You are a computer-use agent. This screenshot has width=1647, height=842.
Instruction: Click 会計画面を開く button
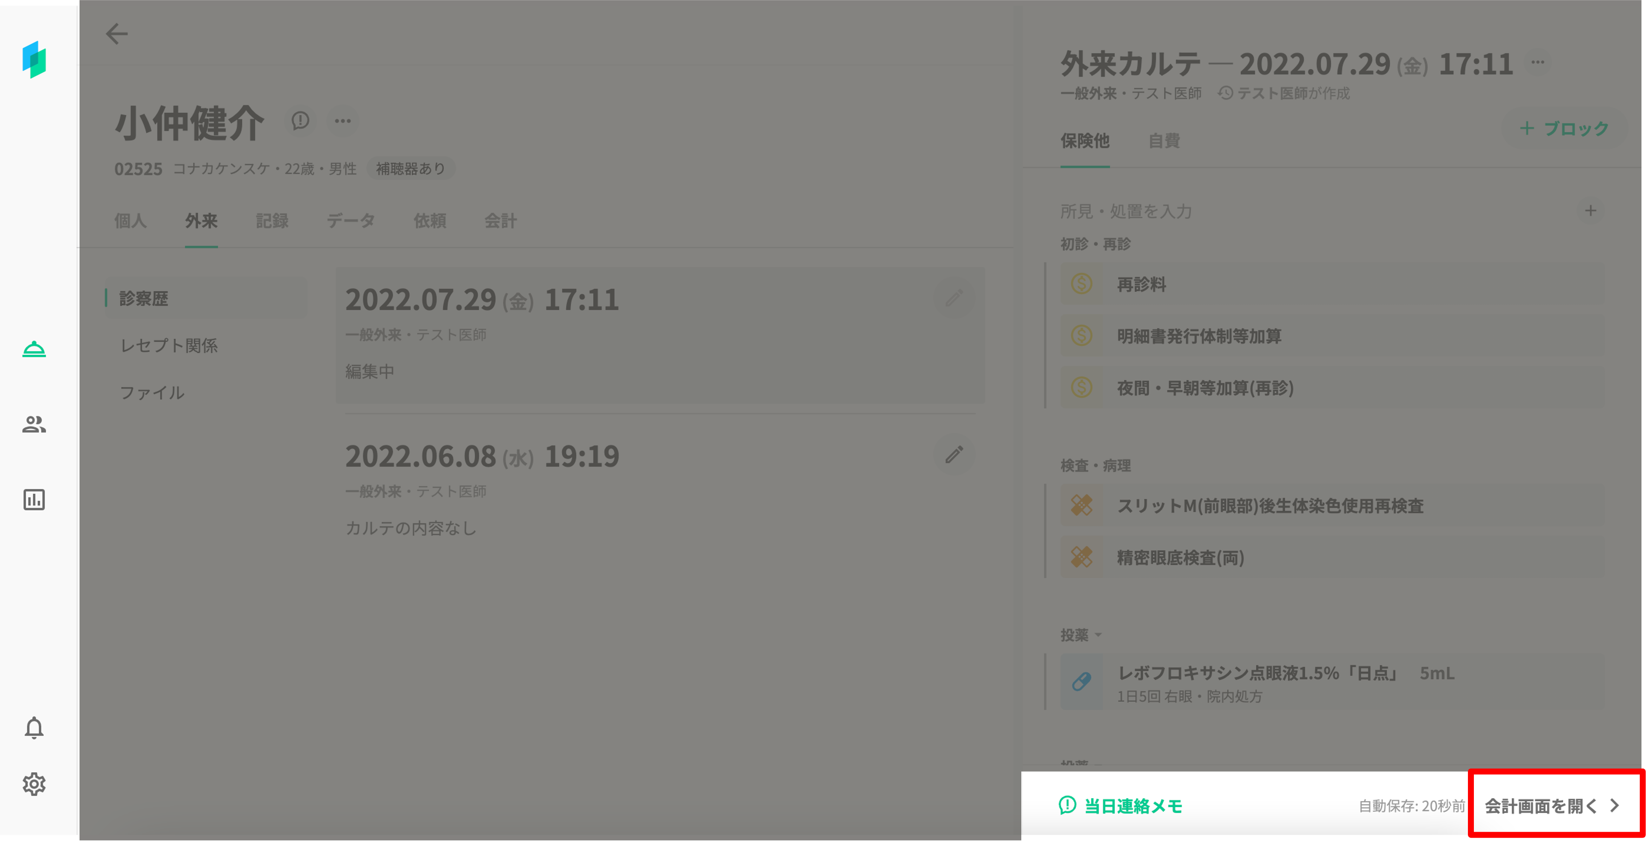click(1554, 805)
